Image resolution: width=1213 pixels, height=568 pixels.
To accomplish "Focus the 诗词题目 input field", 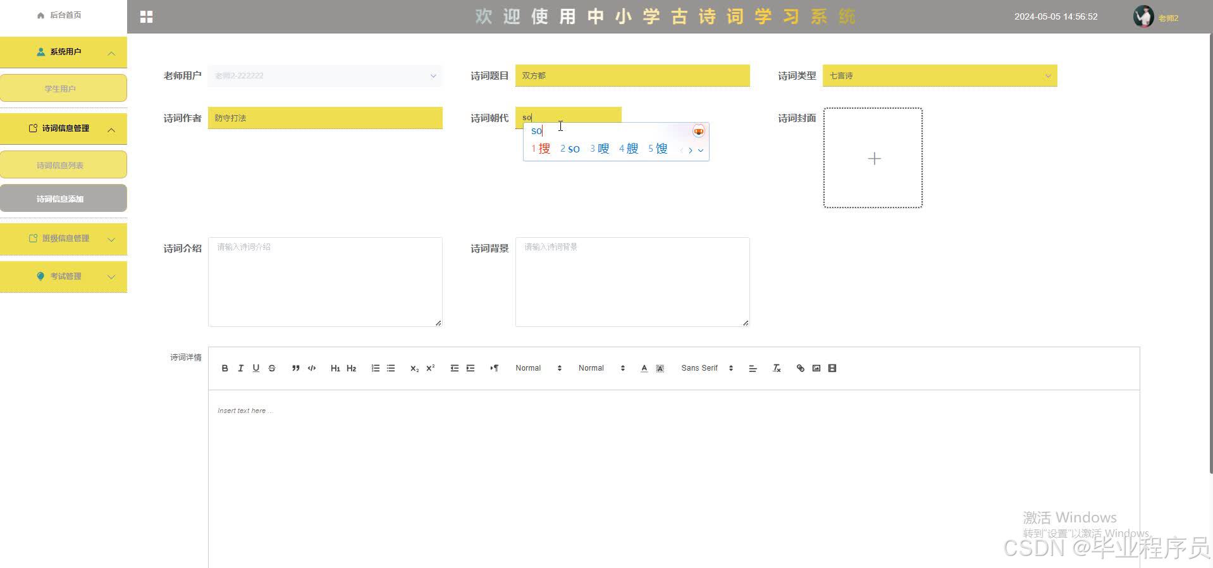I will click(632, 75).
